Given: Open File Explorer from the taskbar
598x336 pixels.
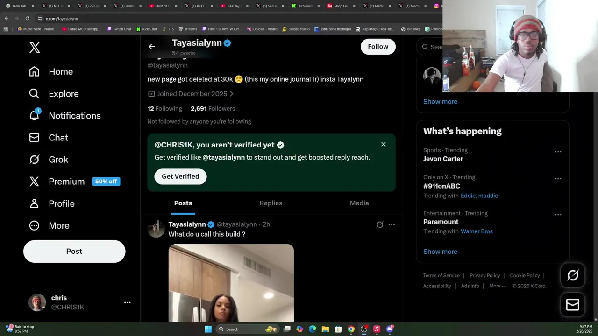Looking at the screenshot, I should pos(325,329).
